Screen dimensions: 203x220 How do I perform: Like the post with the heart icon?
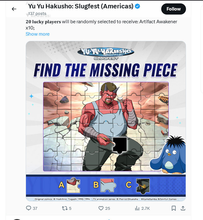click(101, 208)
